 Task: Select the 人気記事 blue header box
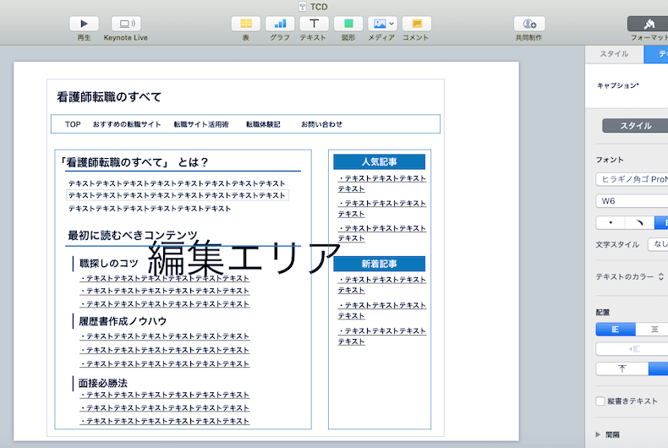point(379,161)
